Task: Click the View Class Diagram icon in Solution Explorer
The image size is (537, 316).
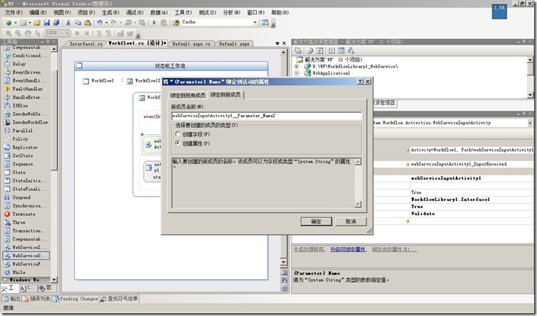Action: (351, 50)
